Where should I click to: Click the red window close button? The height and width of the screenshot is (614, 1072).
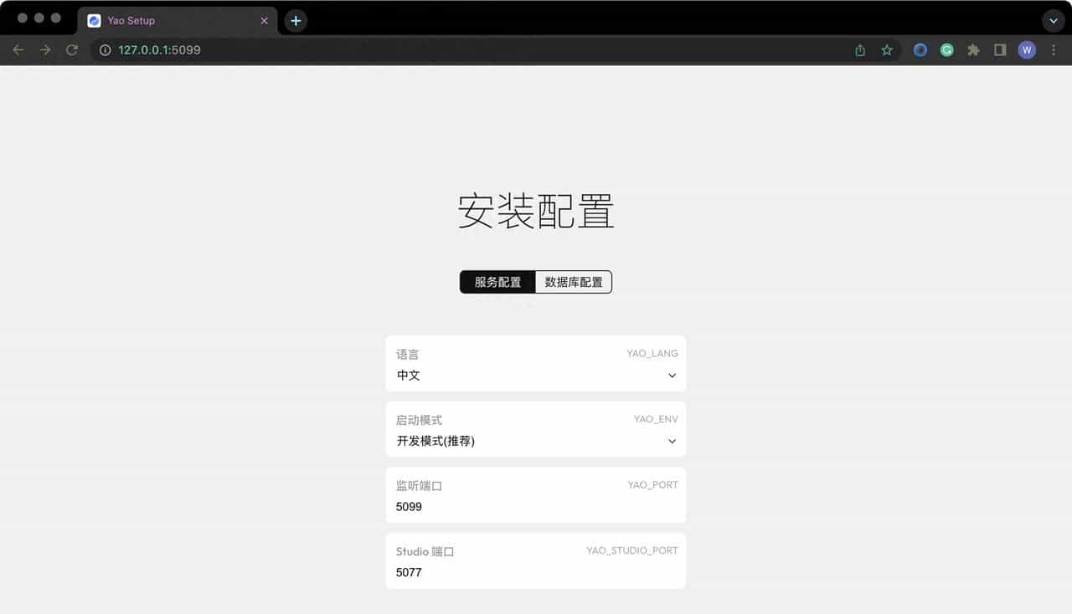[x=23, y=18]
